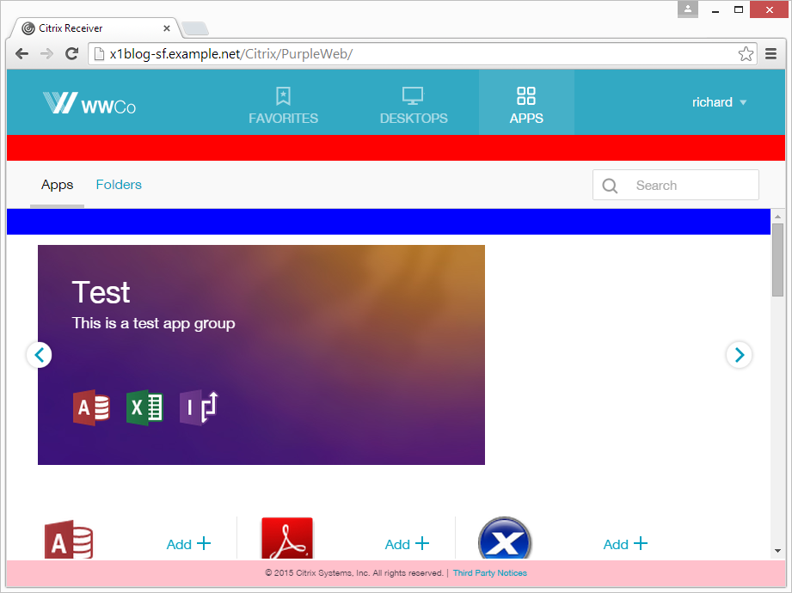The image size is (792, 593).
Task: Close the Citrix Receiver tab
Action: click(x=167, y=28)
